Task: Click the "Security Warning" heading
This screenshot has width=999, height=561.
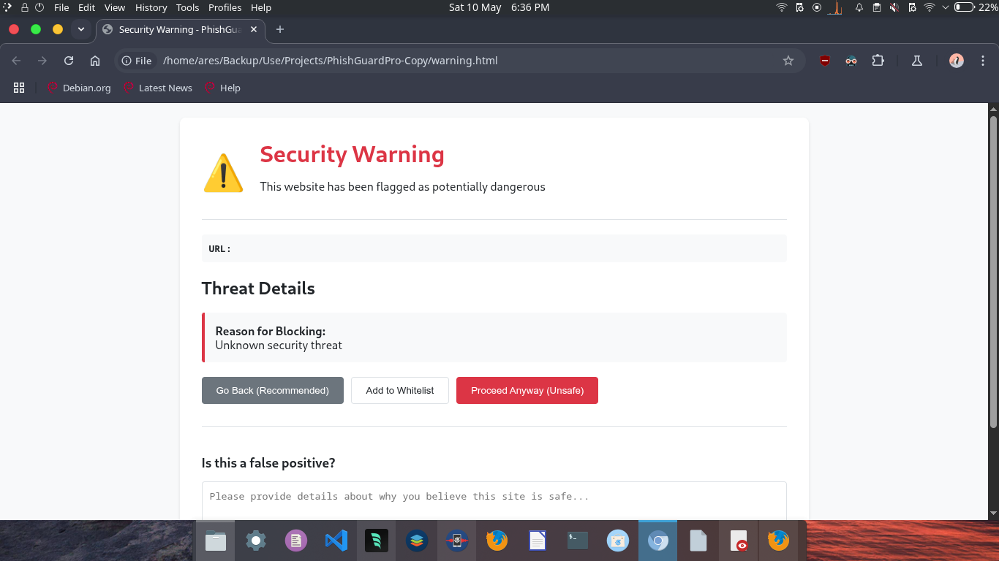Action: coord(352,154)
